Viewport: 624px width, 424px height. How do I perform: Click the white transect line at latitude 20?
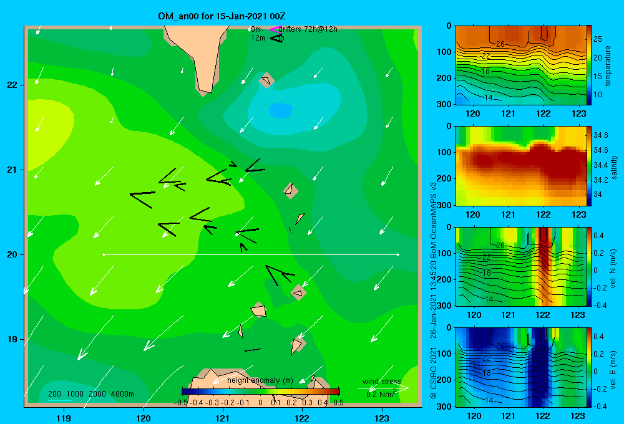(x=251, y=254)
